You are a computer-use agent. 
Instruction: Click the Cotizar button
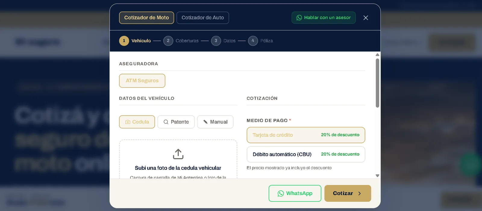click(348, 193)
